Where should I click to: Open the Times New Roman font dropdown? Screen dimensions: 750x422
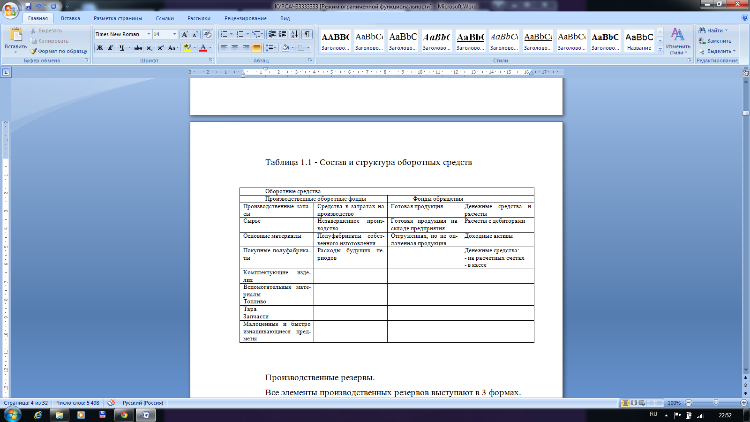(x=149, y=34)
